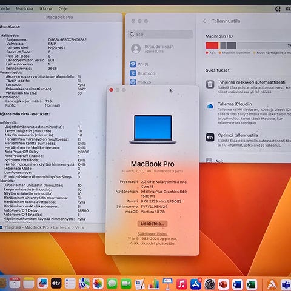Open Reminders from the Dock
The image size is (291, 291).
pos(70,283)
